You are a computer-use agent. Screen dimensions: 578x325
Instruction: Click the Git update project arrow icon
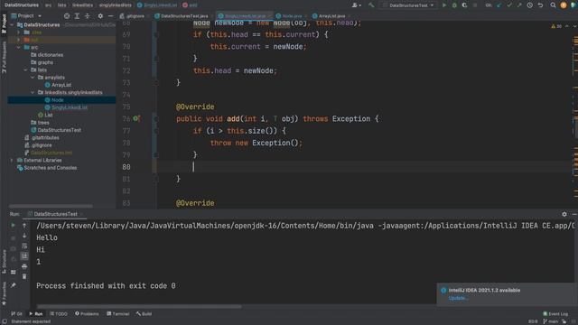click(499, 5)
